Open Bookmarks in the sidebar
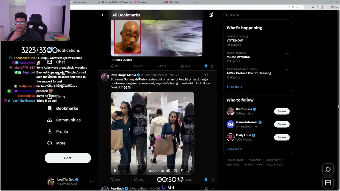Screen dimensions: 340x191 coord(63,108)
